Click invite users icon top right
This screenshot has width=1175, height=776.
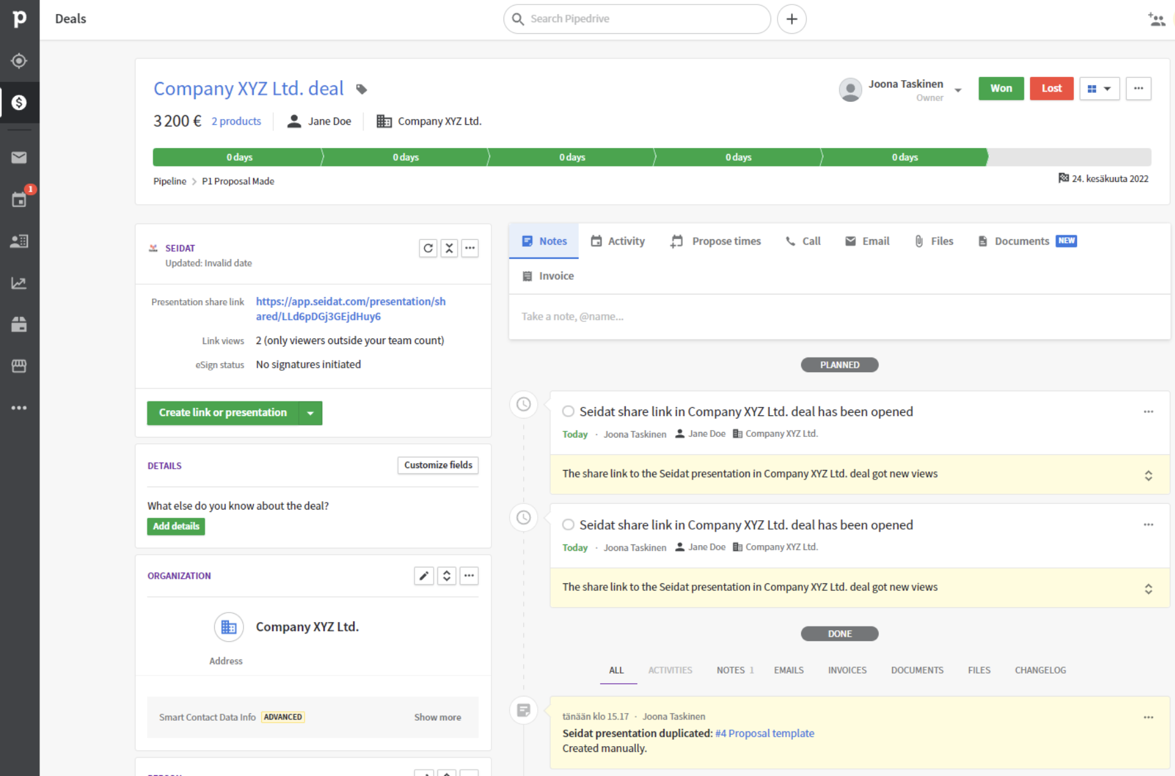click(x=1157, y=19)
